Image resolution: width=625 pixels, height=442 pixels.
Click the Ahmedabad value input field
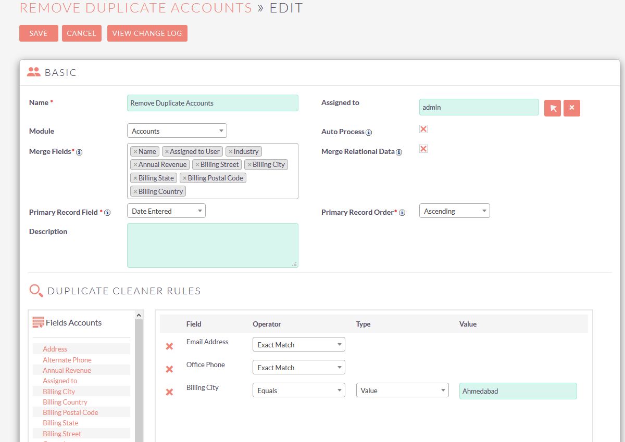tap(517, 391)
